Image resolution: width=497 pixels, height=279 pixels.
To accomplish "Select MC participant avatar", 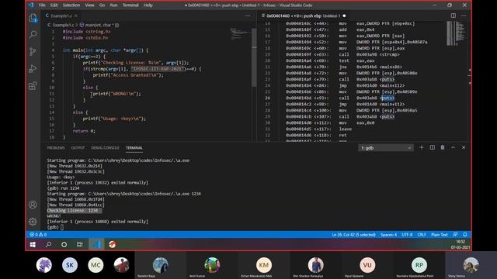I will [x=96, y=265].
